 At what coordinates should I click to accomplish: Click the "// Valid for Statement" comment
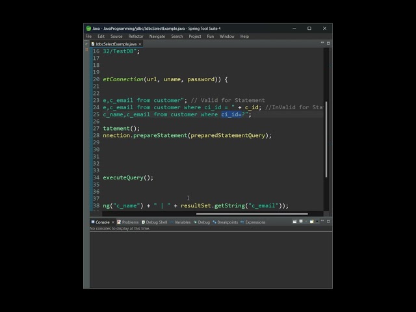point(228,100)
